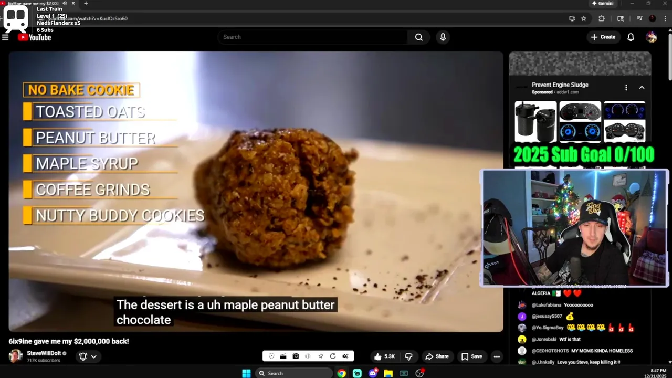Click the Create button

pyautogui.click(x=603, y=37)
